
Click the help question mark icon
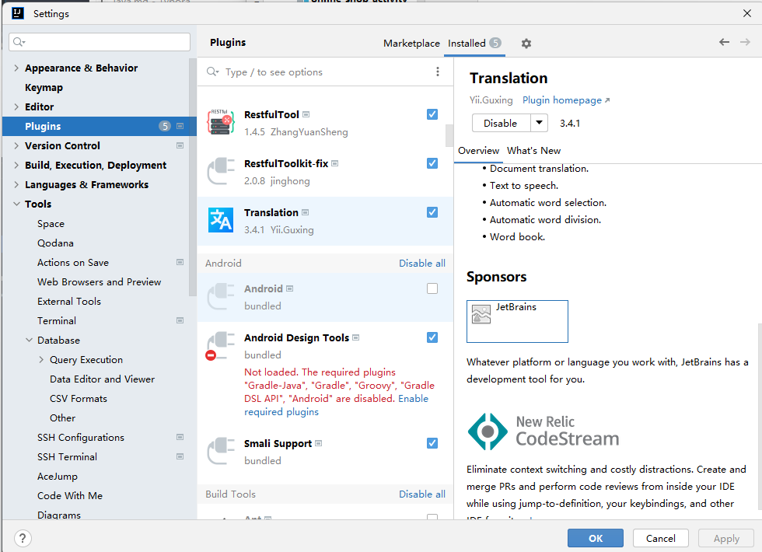click(23, 538)
